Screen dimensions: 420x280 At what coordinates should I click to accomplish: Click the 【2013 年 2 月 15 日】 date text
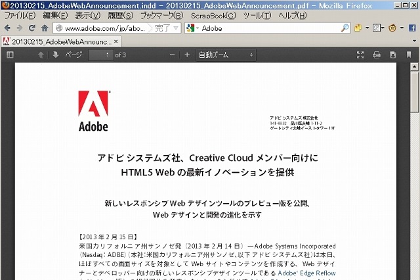(x=108, y=237)
